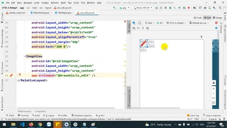Open the API 30 version dropdown
The width and height of the screenshot is (227, 128).
(160, 23)
